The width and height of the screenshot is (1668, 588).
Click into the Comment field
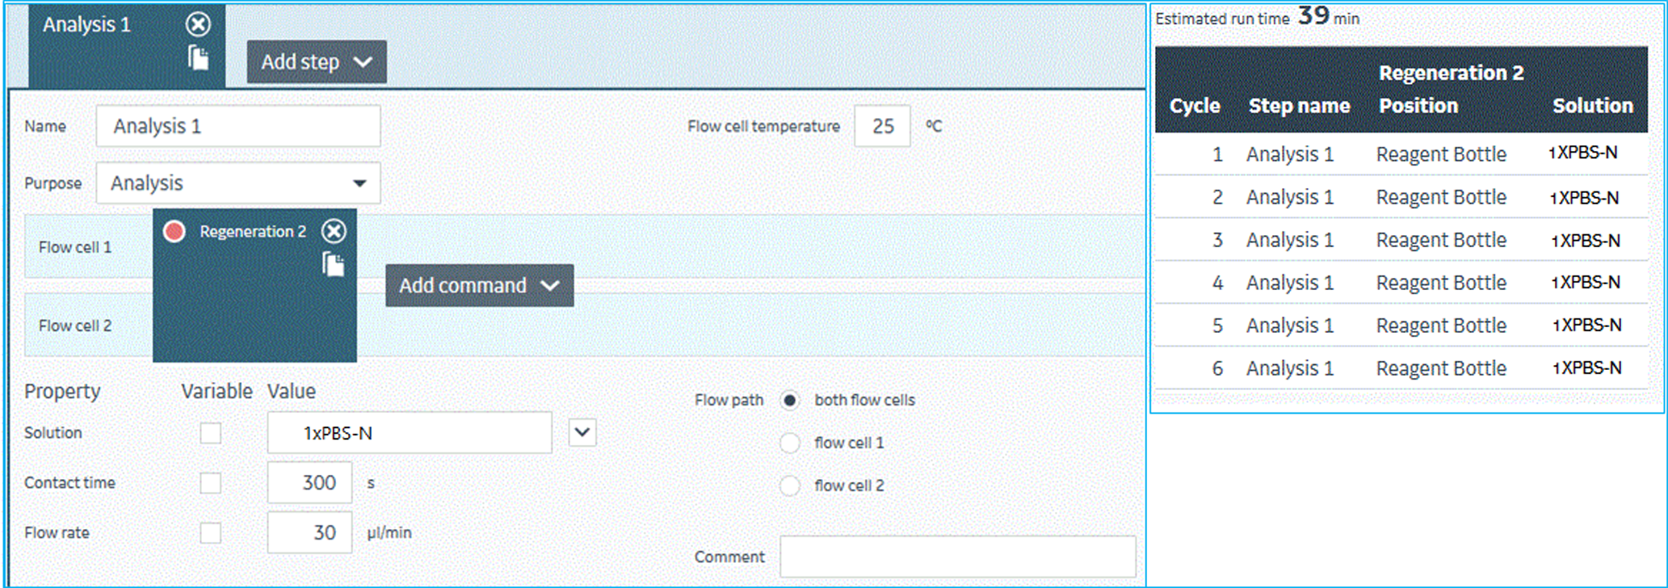957,557
